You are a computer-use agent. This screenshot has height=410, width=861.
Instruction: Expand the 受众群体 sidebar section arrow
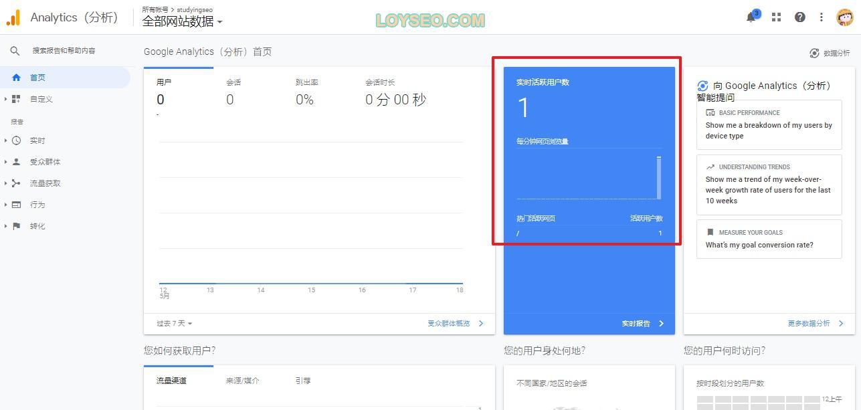pyautogui.click(x=5, y=162)
